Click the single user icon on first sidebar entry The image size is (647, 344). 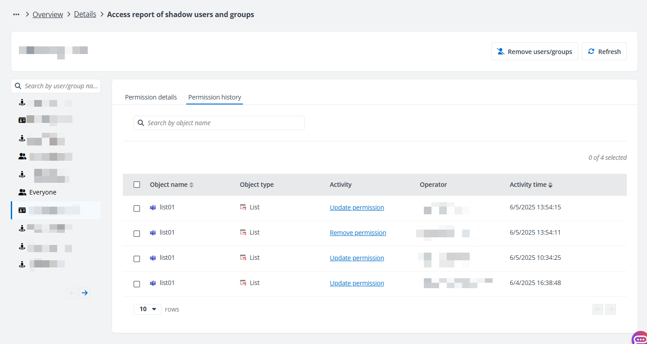(22, 102)
